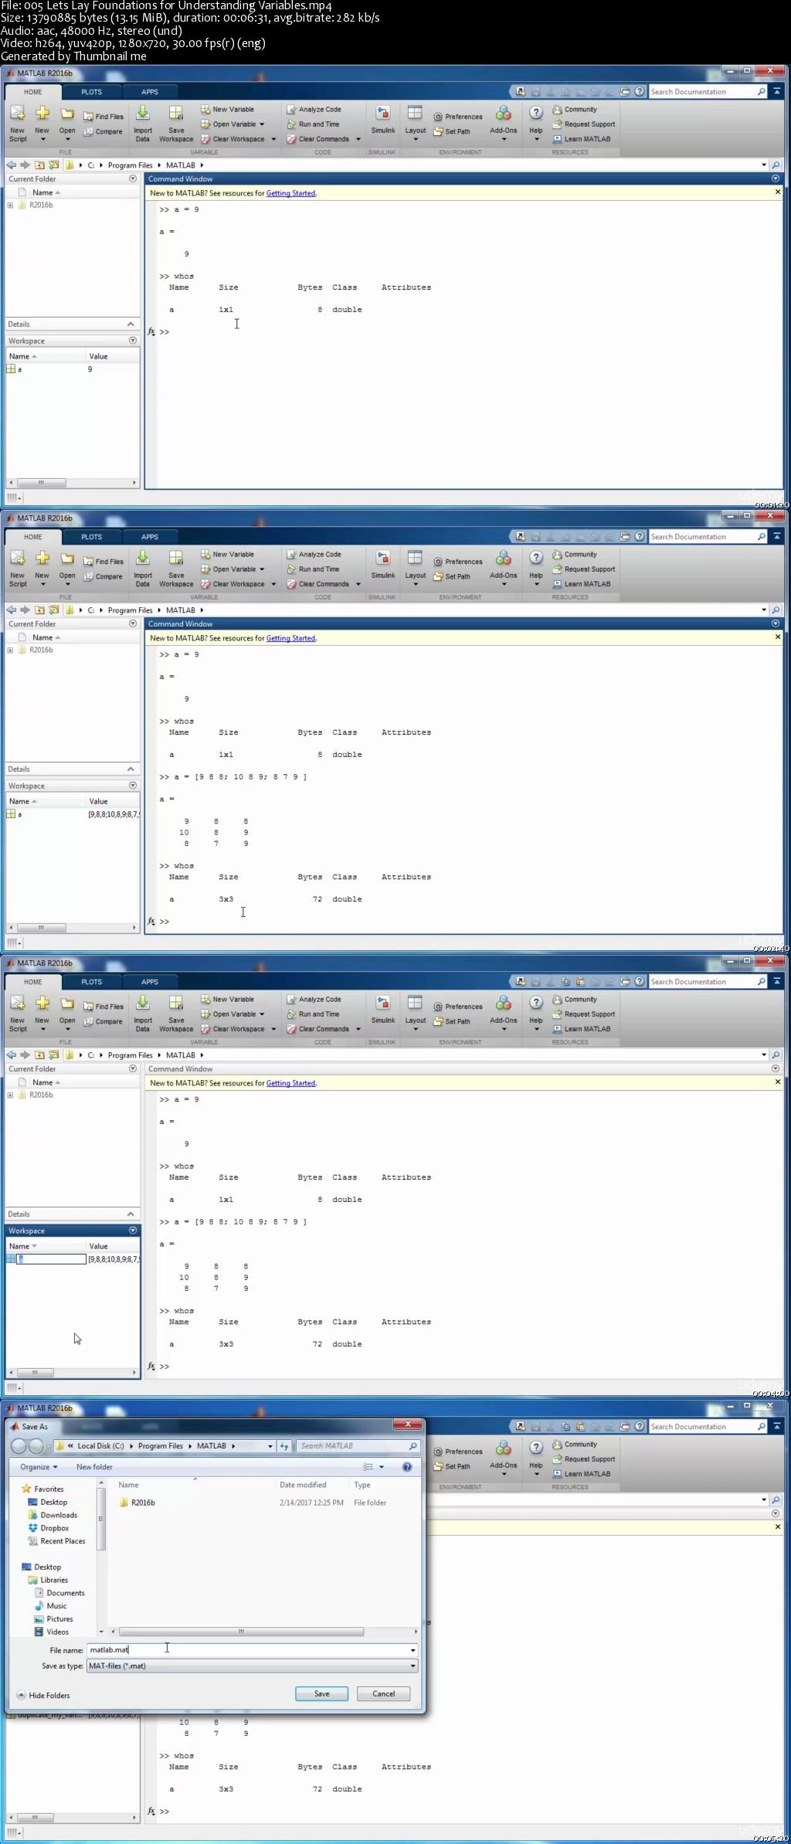Click Hide Folders in the Save As dialog
This screenshot has width=791, height=1844.
click(x=43, y=1695)
